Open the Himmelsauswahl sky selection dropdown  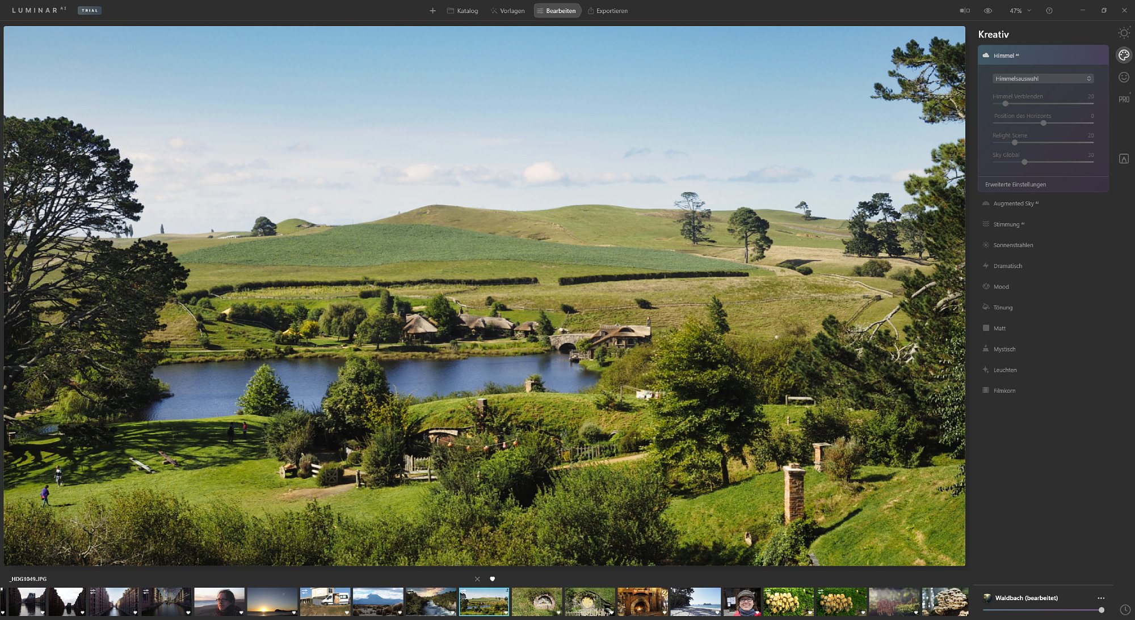pyautogui.click(x=1042, y=79)
